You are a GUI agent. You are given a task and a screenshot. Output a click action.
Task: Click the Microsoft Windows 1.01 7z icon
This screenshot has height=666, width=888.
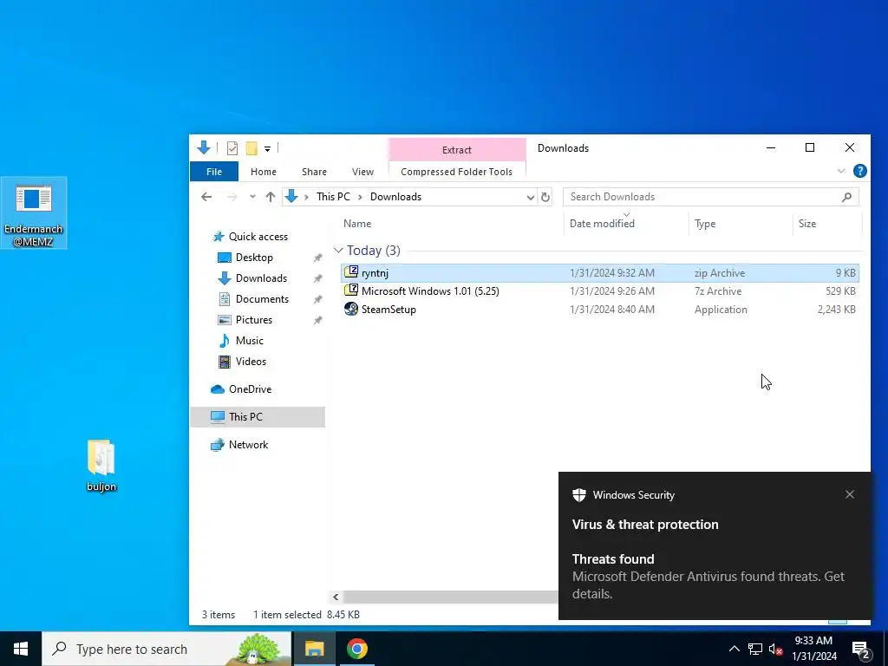pyautogui.click(x=351, y=291)
